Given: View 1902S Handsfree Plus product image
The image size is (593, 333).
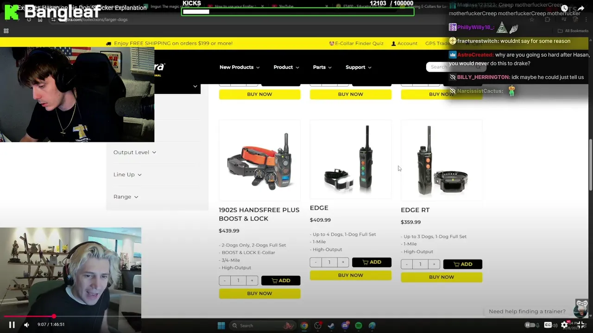Looking at the screenshot, I should tap(259, 160).
